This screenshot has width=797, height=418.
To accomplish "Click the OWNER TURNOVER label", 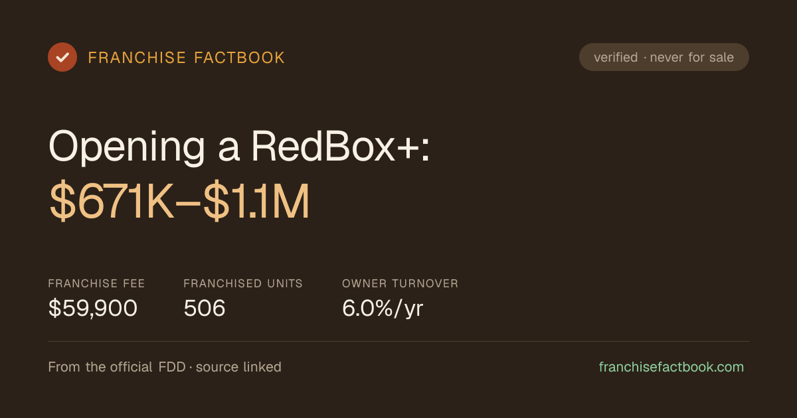I will 400,283.
